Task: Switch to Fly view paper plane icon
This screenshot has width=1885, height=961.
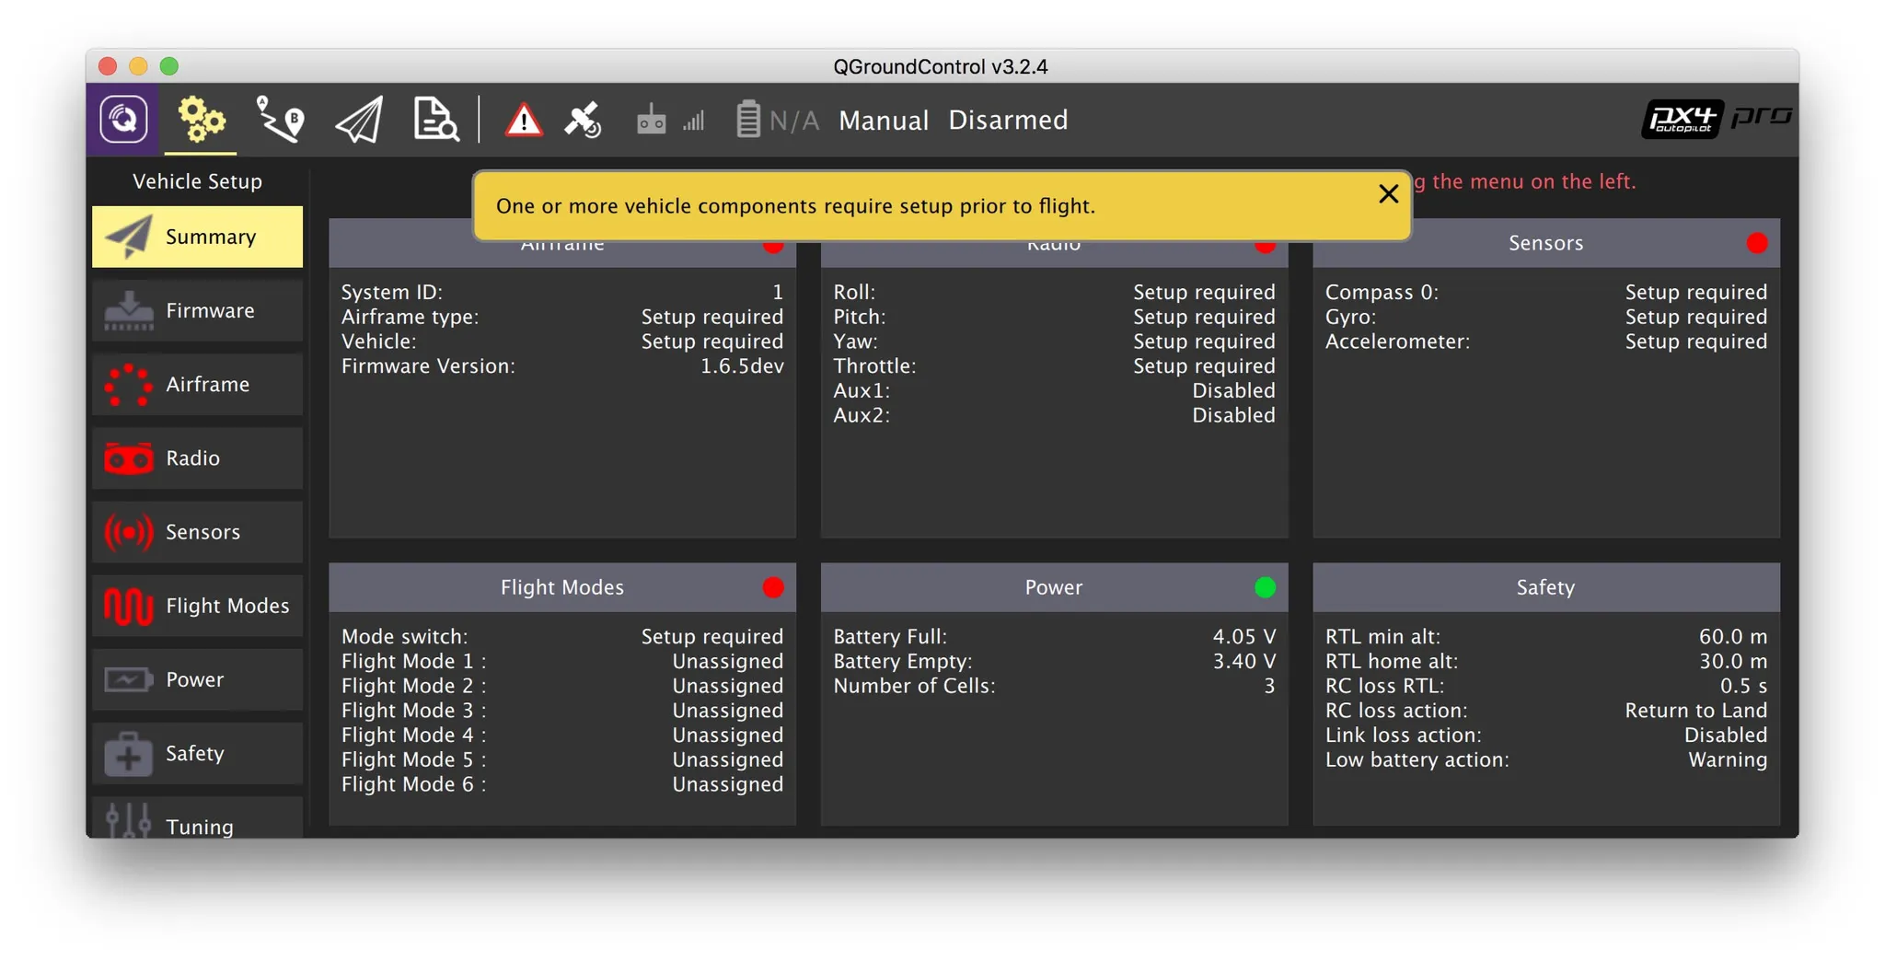Action: pos(358,120)
